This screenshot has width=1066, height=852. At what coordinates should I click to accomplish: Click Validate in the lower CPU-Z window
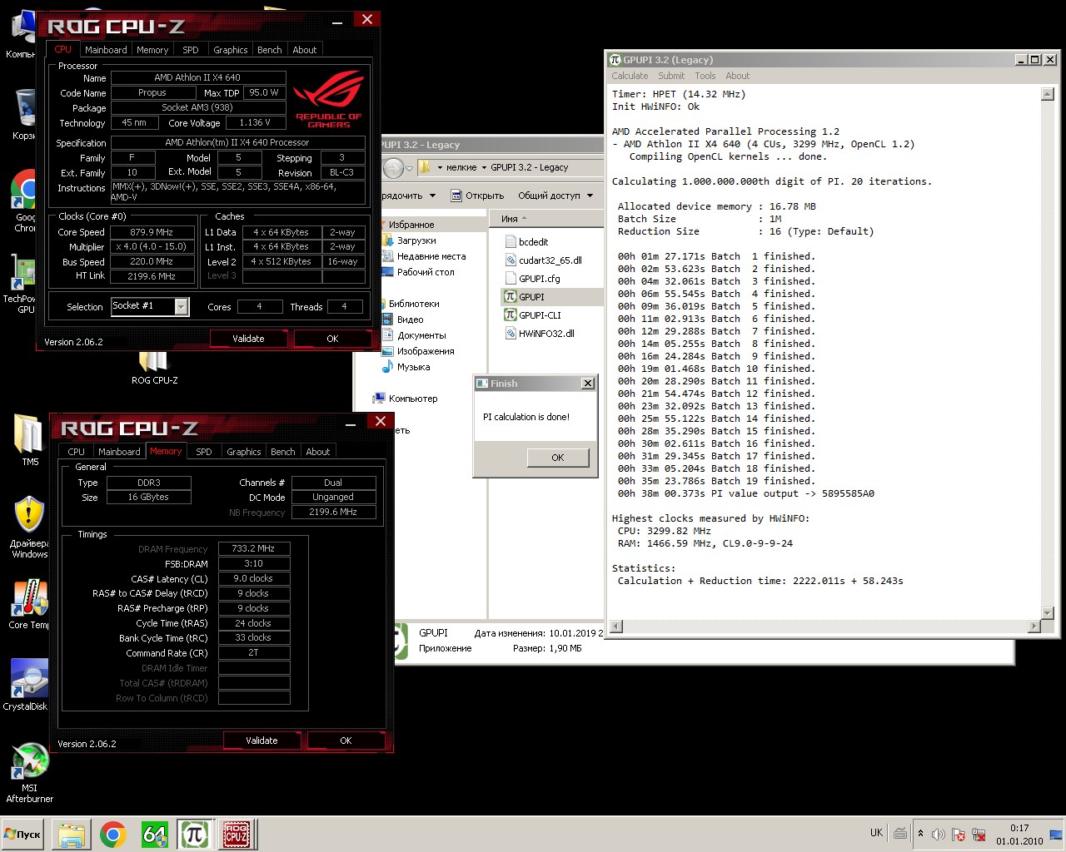pyautogui.click(x=262, y=741)
